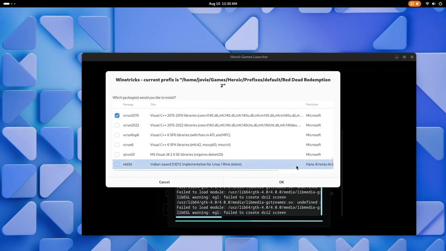Maximize the Heroic Games Launcher window
The width and height of the screenshot is (446, 251).
[404, 57]
